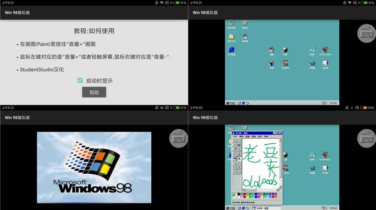Open the 画图 Paint shortcut on 9:31 AM desktop

pos(271,51)
